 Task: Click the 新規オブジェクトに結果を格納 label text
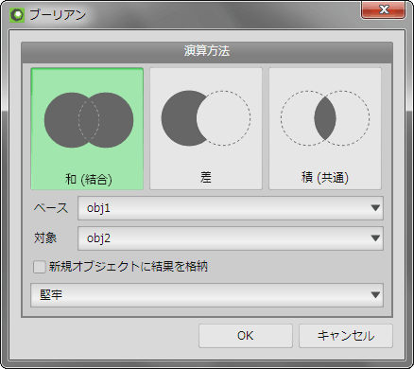coord(129,267)
